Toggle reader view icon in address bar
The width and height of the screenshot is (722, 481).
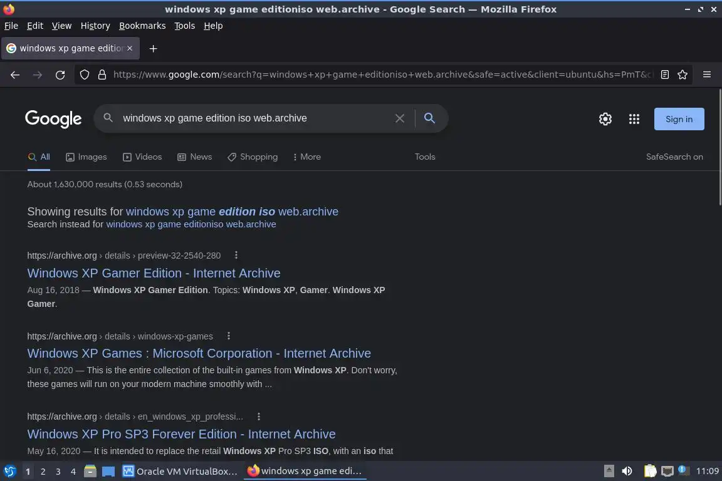pyautogui.click(x=664, y=75)
